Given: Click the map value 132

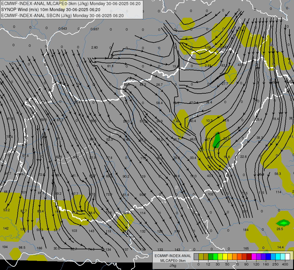Looking at the screenshot, I should pos(143,231).
